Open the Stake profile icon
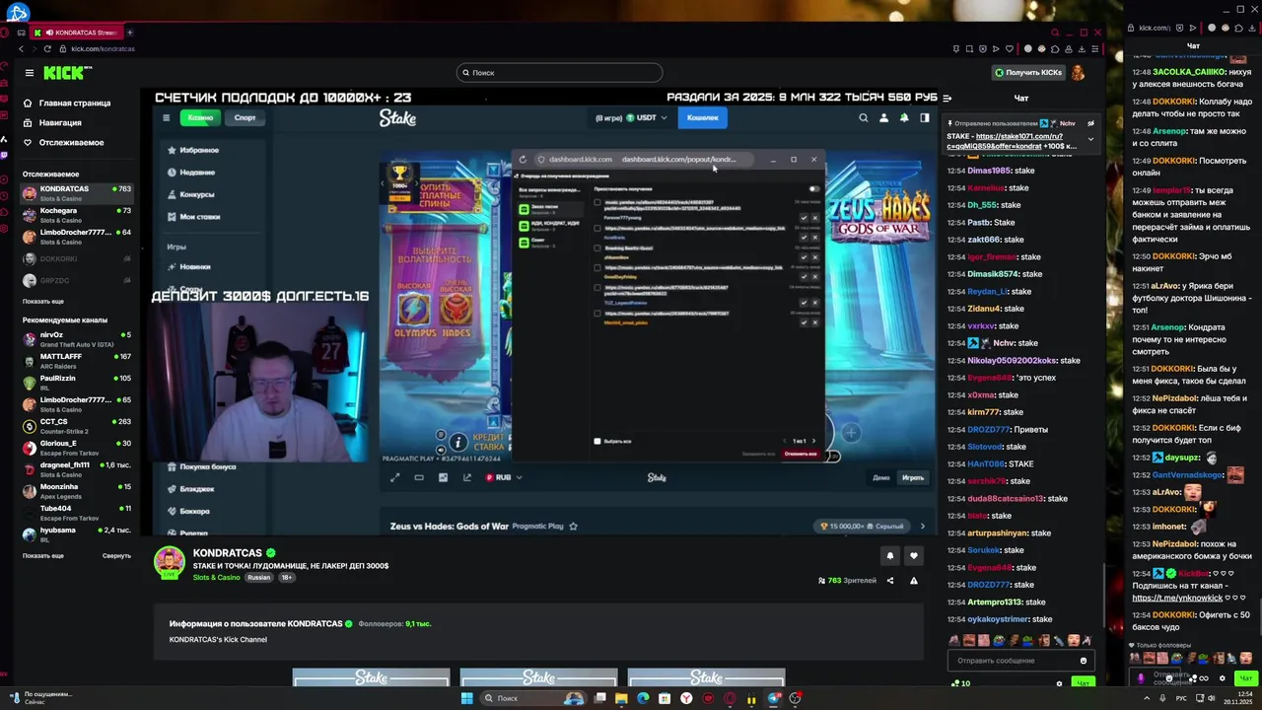Viewport: 1262px width, 710px height. coord(883,117)
